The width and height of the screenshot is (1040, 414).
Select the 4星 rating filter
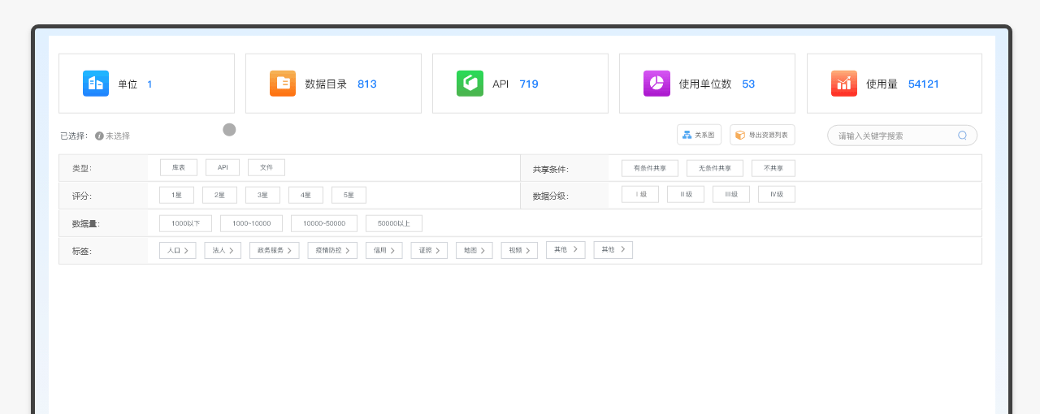305,195
